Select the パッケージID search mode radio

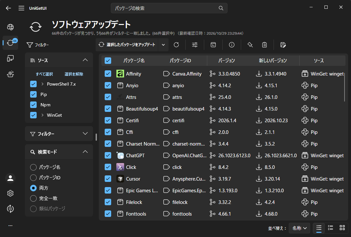pyautogui.click(x=33, y=178)
